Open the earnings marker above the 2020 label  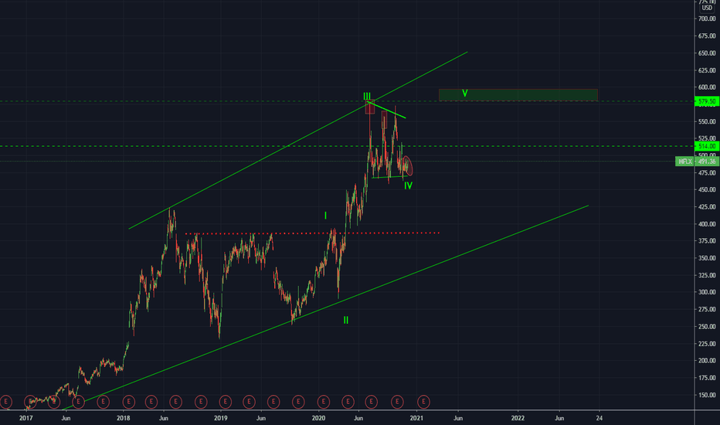point(323,402)
